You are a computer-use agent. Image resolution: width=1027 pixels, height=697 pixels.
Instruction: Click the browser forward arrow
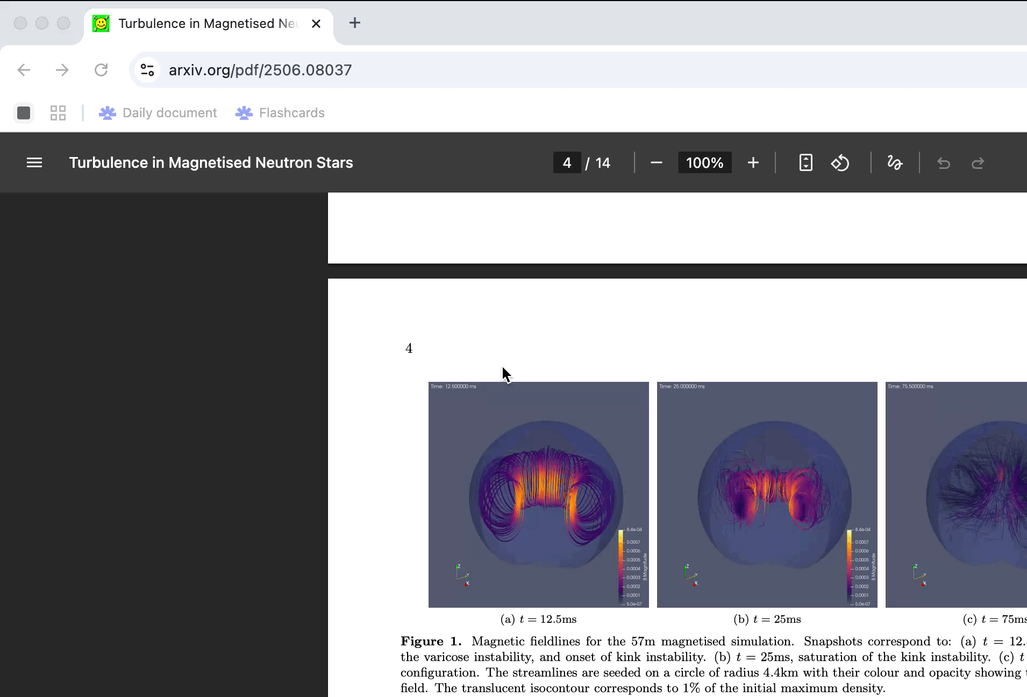62,70
